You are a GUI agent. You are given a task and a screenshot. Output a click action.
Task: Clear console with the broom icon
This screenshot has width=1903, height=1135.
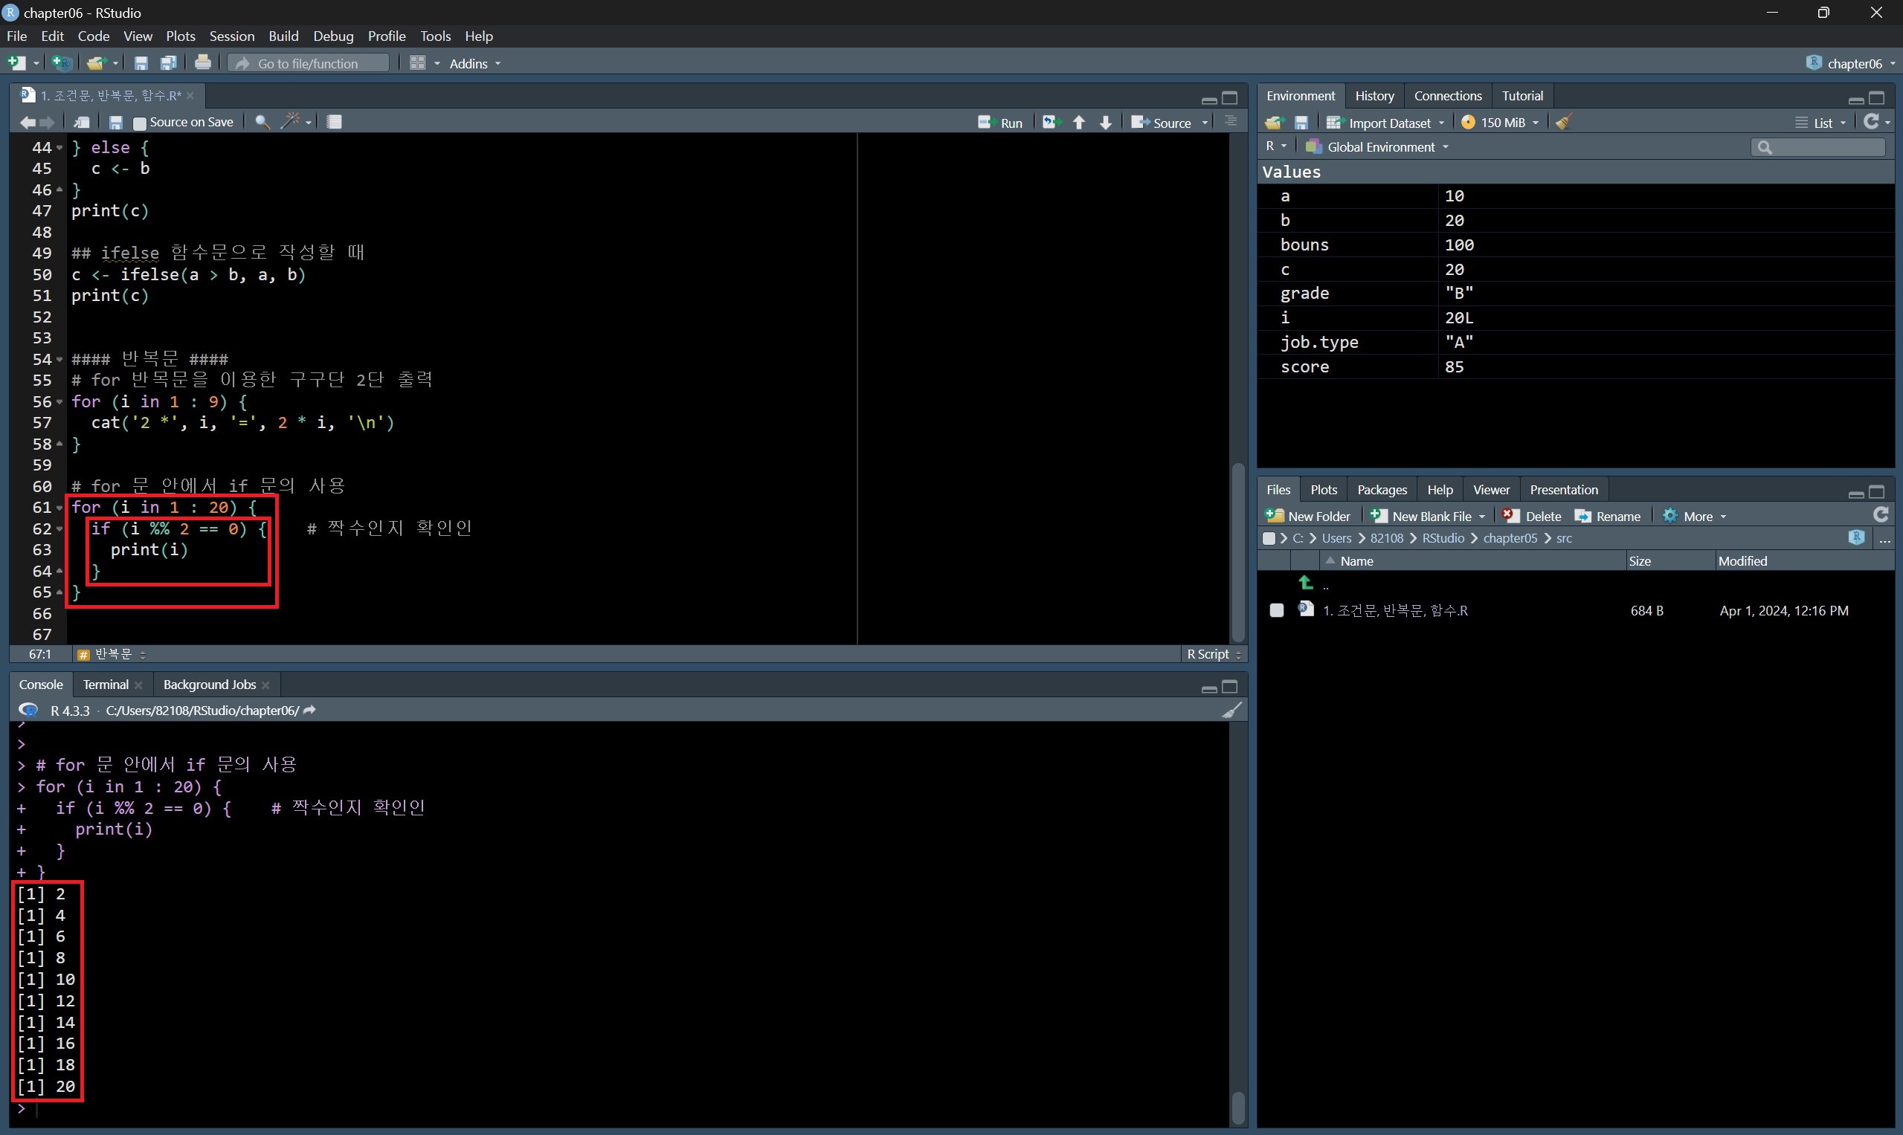[x=1231, y=711]
